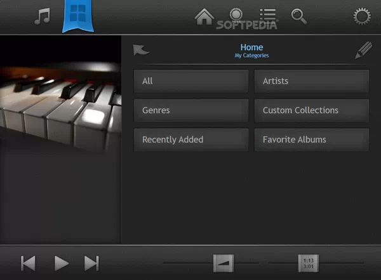Browse the Genres category

190,110
